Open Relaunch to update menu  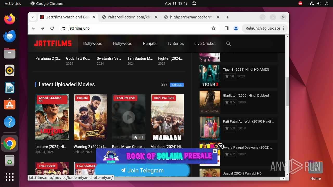264,28
